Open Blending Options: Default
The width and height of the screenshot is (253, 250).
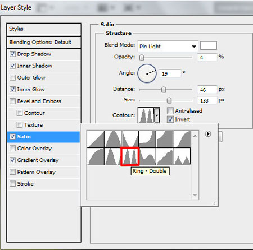[44, 43]
